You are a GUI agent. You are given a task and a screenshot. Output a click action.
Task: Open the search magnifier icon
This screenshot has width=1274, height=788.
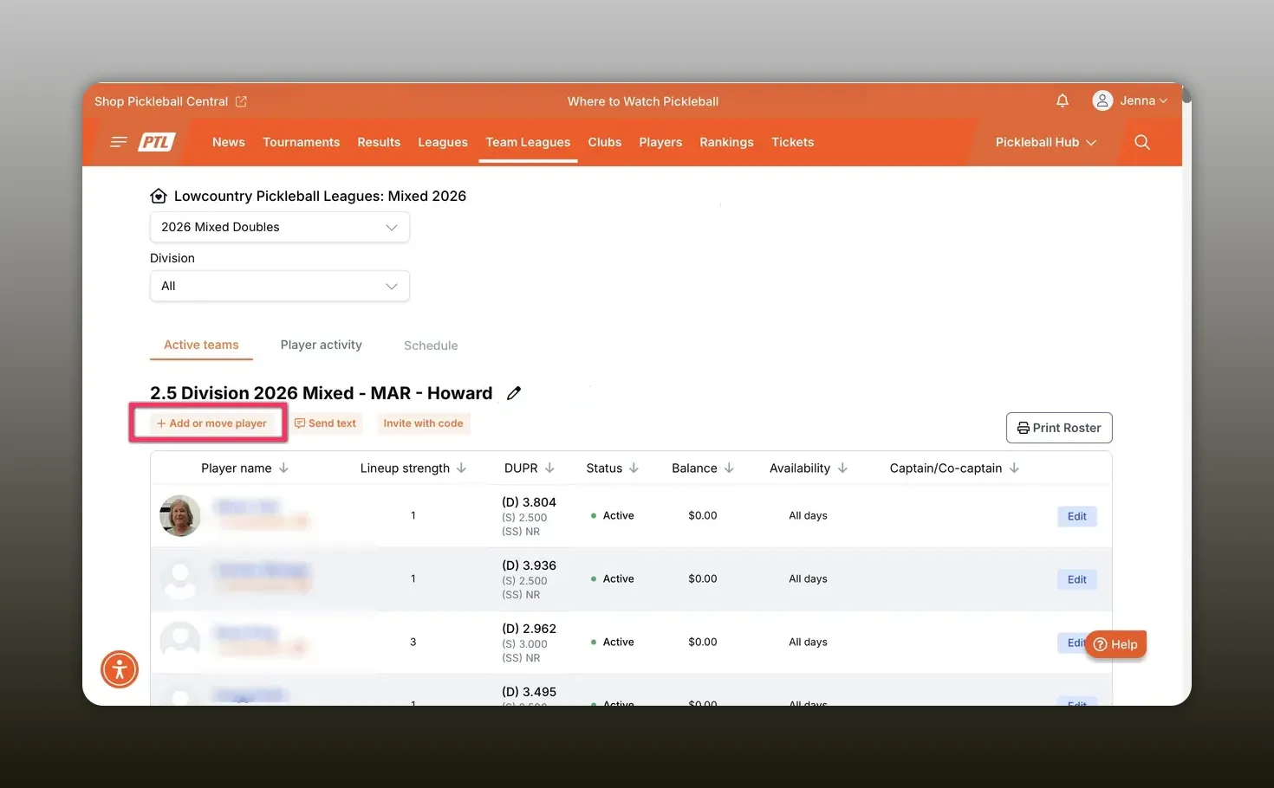tap(1142, 142)
